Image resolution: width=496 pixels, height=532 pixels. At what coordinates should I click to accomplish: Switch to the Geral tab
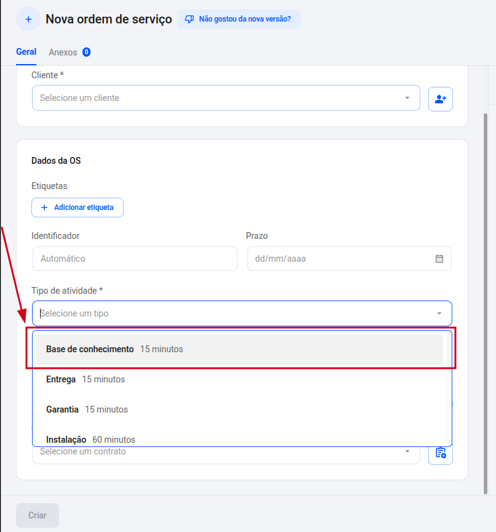click(26, 52)
